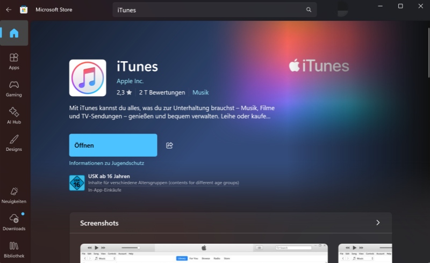Click the Microsoft Store logo icon
Viewport: 430px width, 263px height.
tap(24, 10)
